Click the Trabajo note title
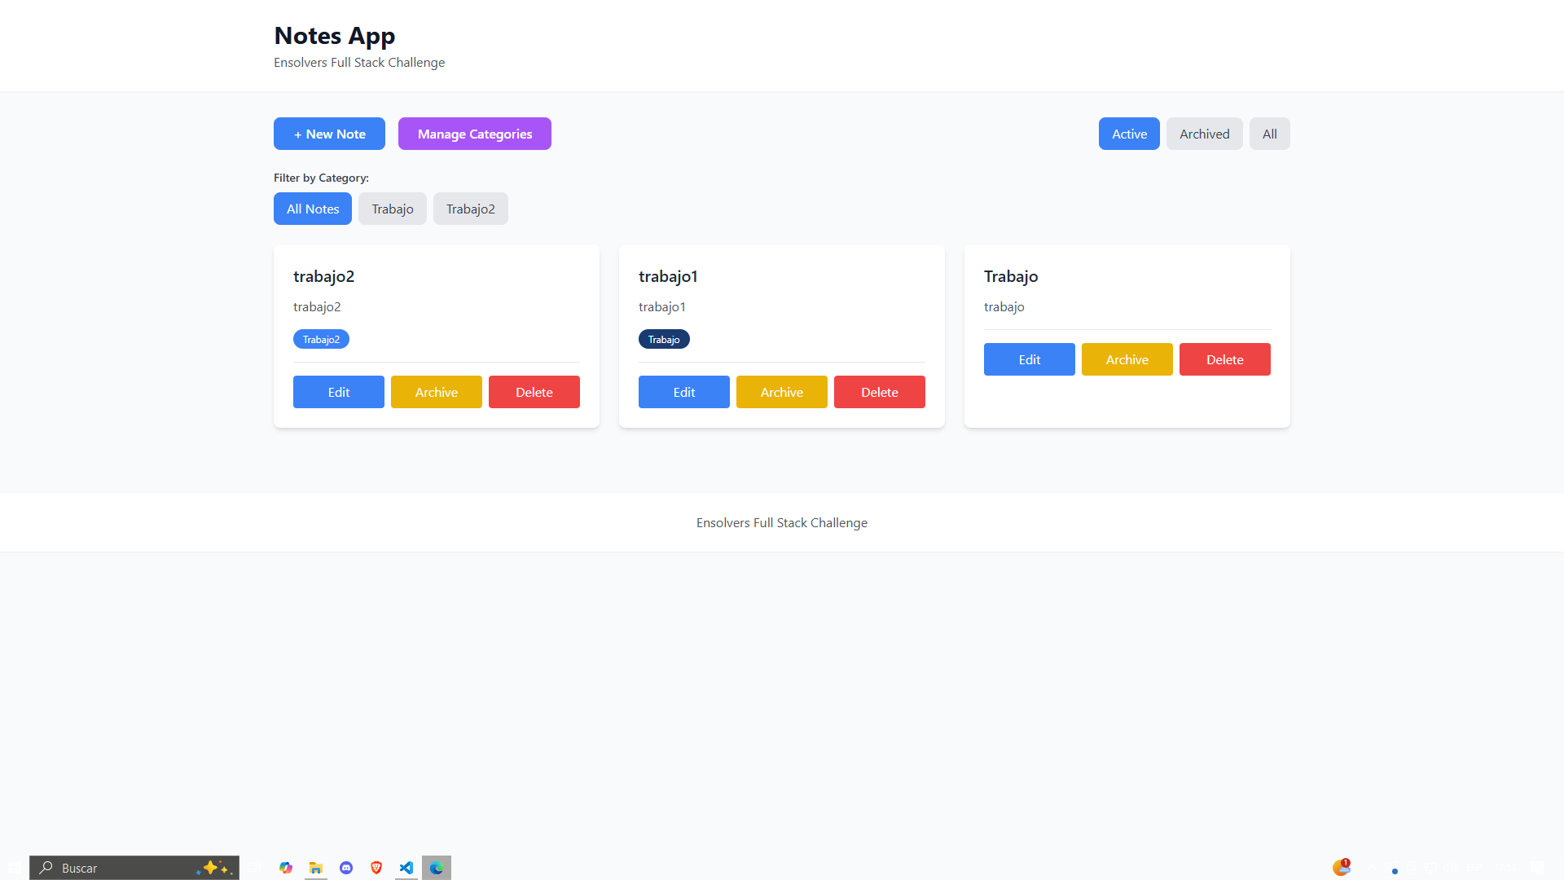Screen dimensions: 1564x880 [x=1011, y=276]
